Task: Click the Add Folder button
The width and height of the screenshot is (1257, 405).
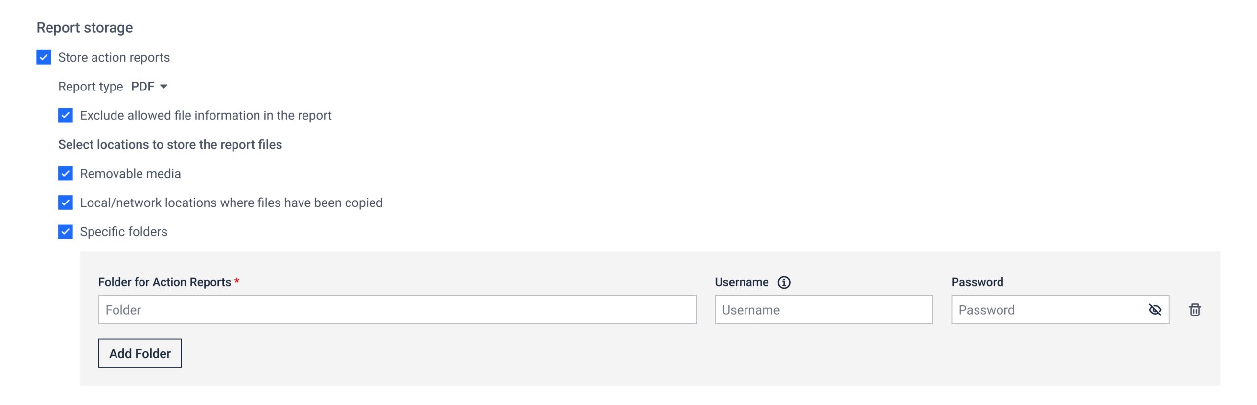Action: (x=140, y=353)
